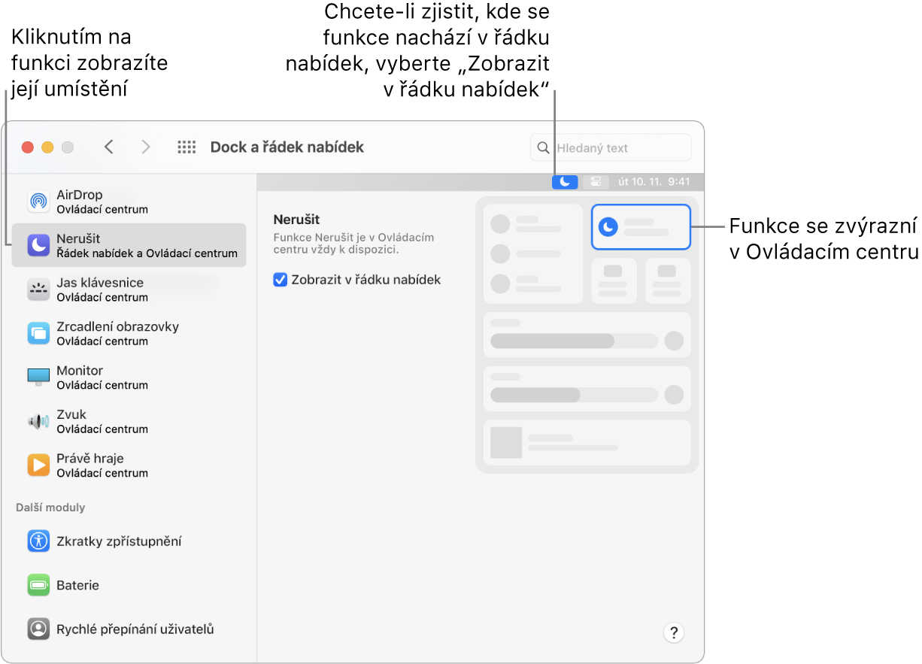Open the Help button
This screenshot has width=922, height=664.
click(x=673, y=632)
